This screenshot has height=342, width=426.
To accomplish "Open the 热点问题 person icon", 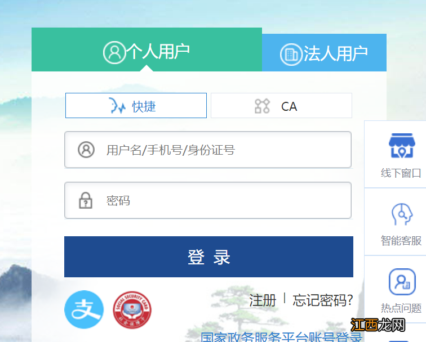I will [x=402, y=282].
